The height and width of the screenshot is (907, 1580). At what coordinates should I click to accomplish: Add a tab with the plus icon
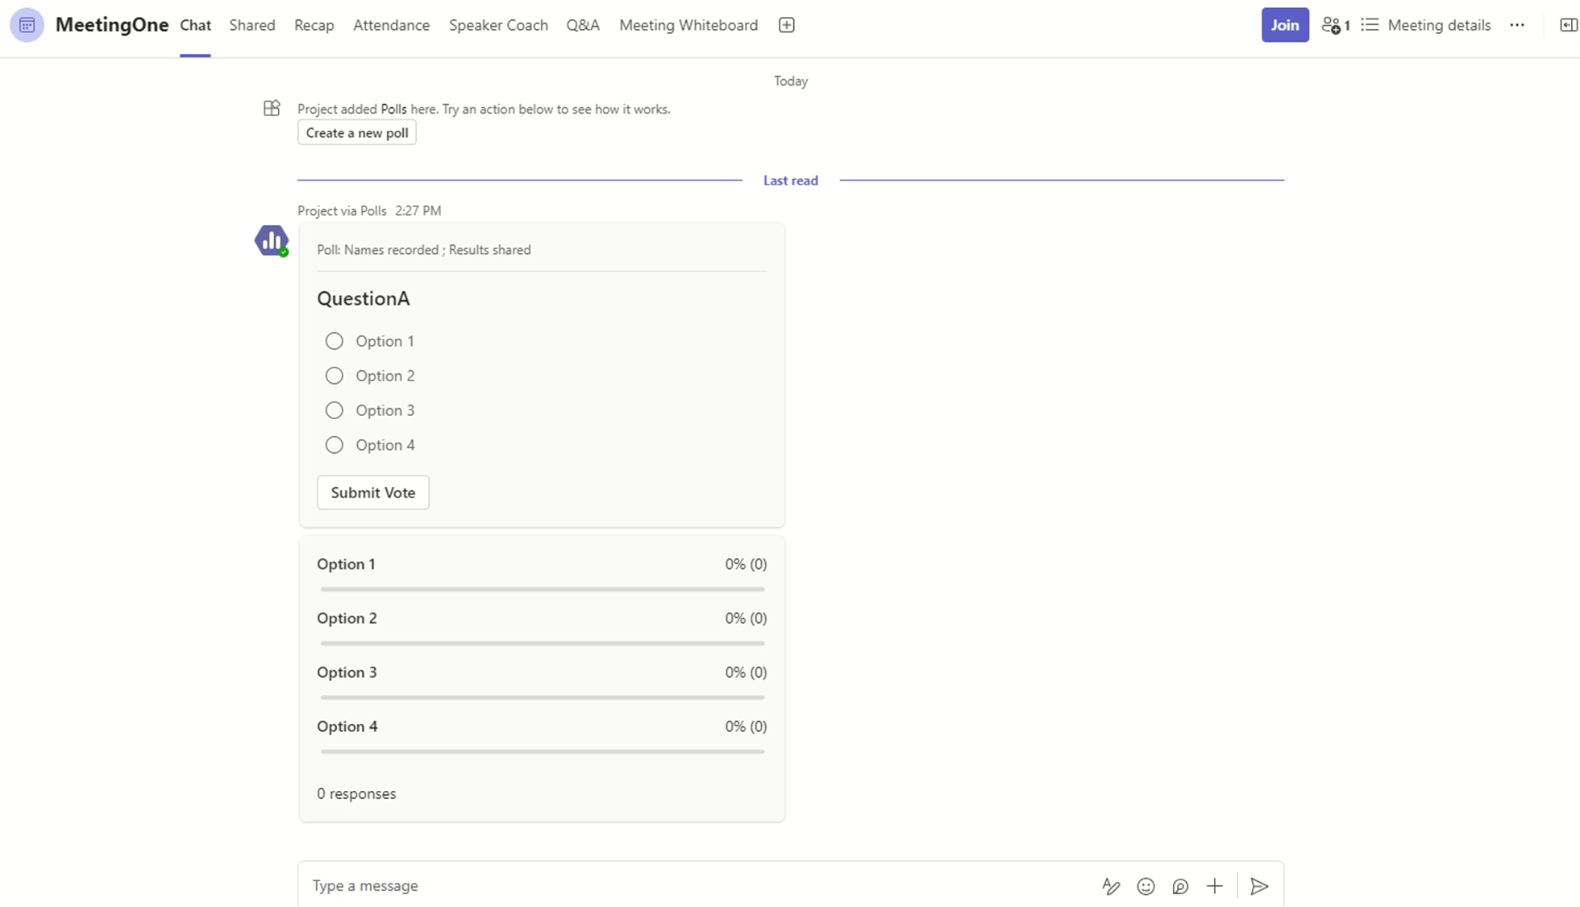[x=787, y=25]
